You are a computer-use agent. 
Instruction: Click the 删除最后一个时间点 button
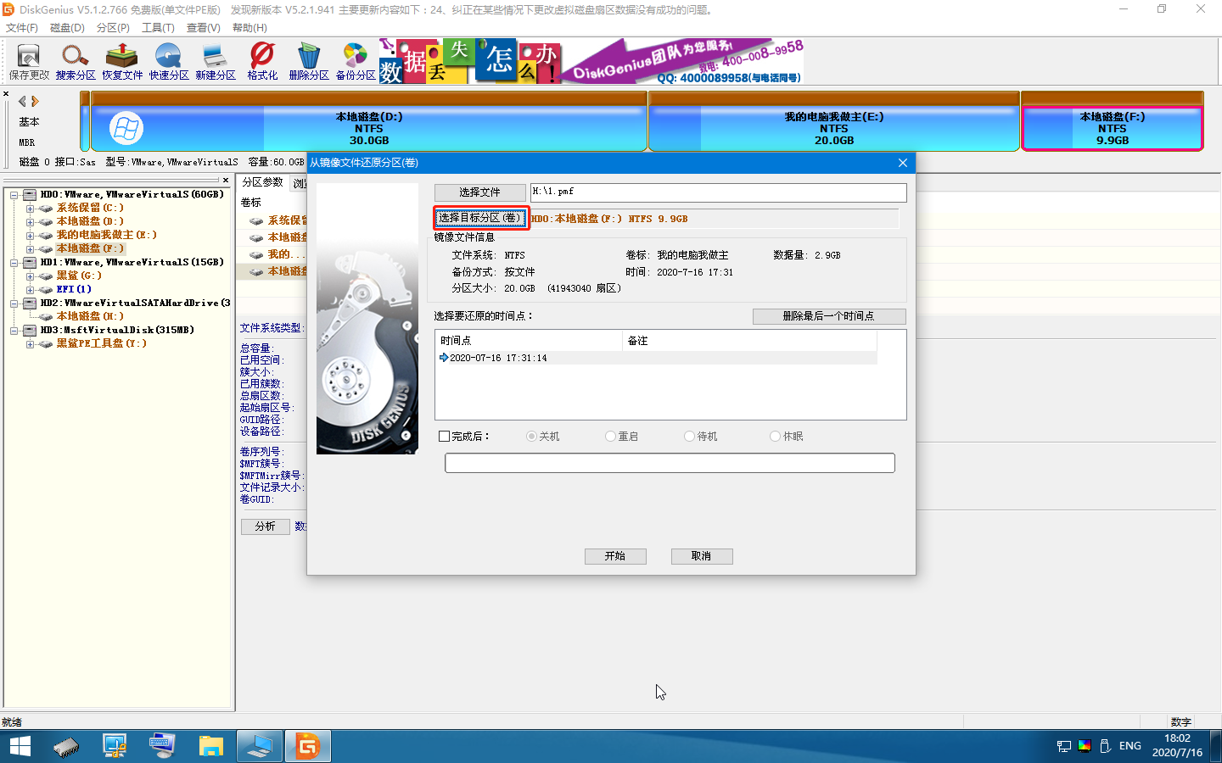(829, 316)
